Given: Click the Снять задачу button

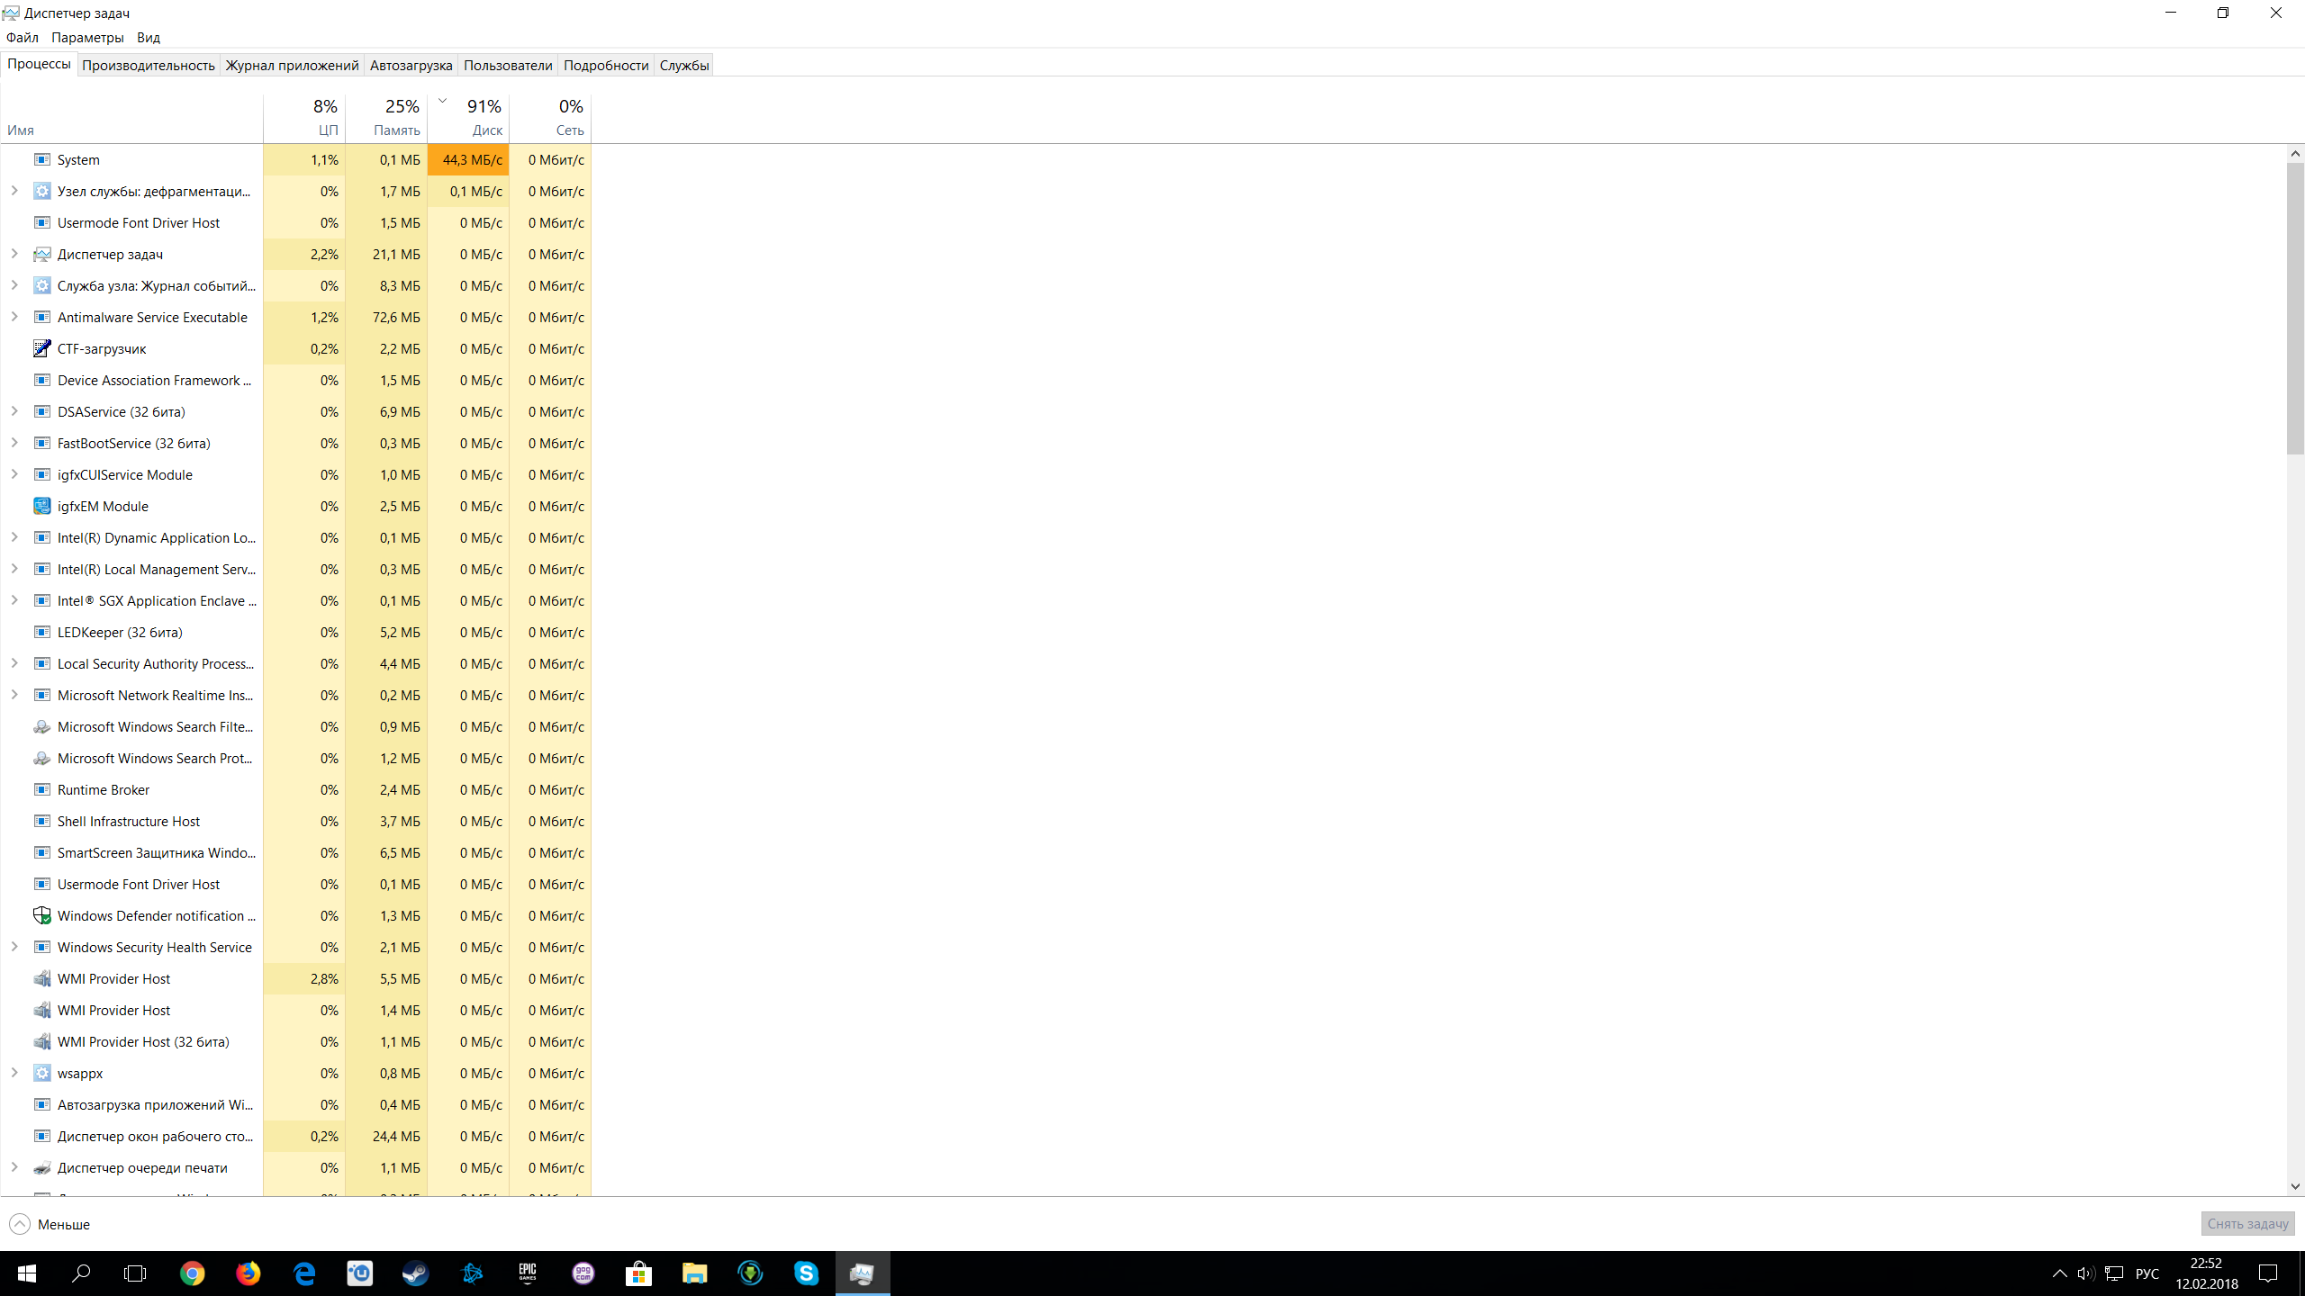Looking at the screenshot, I should click(x=2248, y=1223).
